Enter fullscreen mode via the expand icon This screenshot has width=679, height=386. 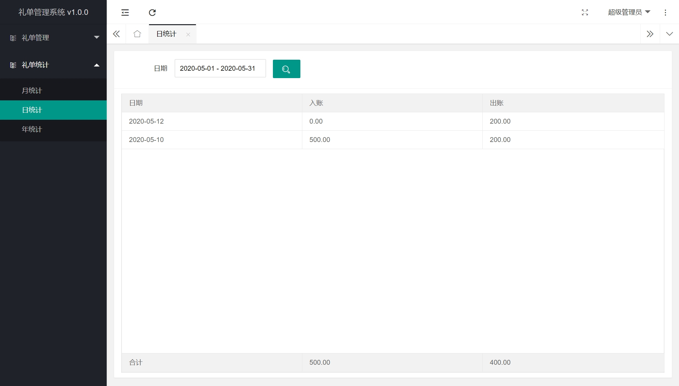(x=585, y=13)
